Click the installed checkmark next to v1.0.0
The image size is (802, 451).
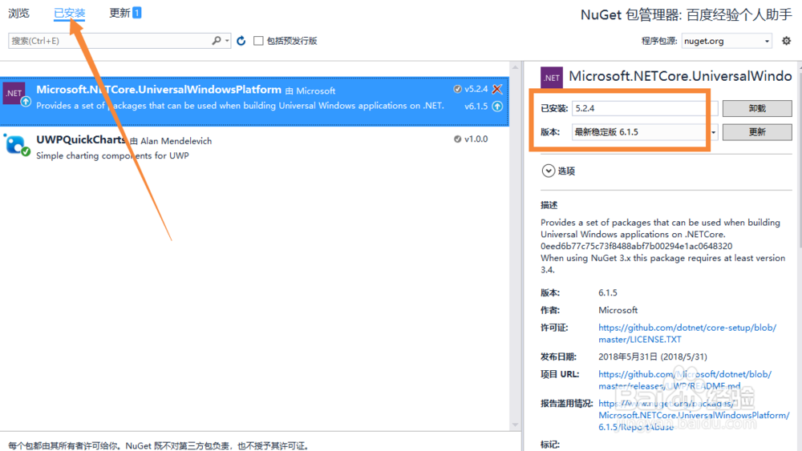tap(457, 139)
